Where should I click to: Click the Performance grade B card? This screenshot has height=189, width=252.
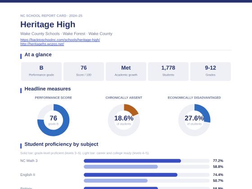tap(41, 72)
